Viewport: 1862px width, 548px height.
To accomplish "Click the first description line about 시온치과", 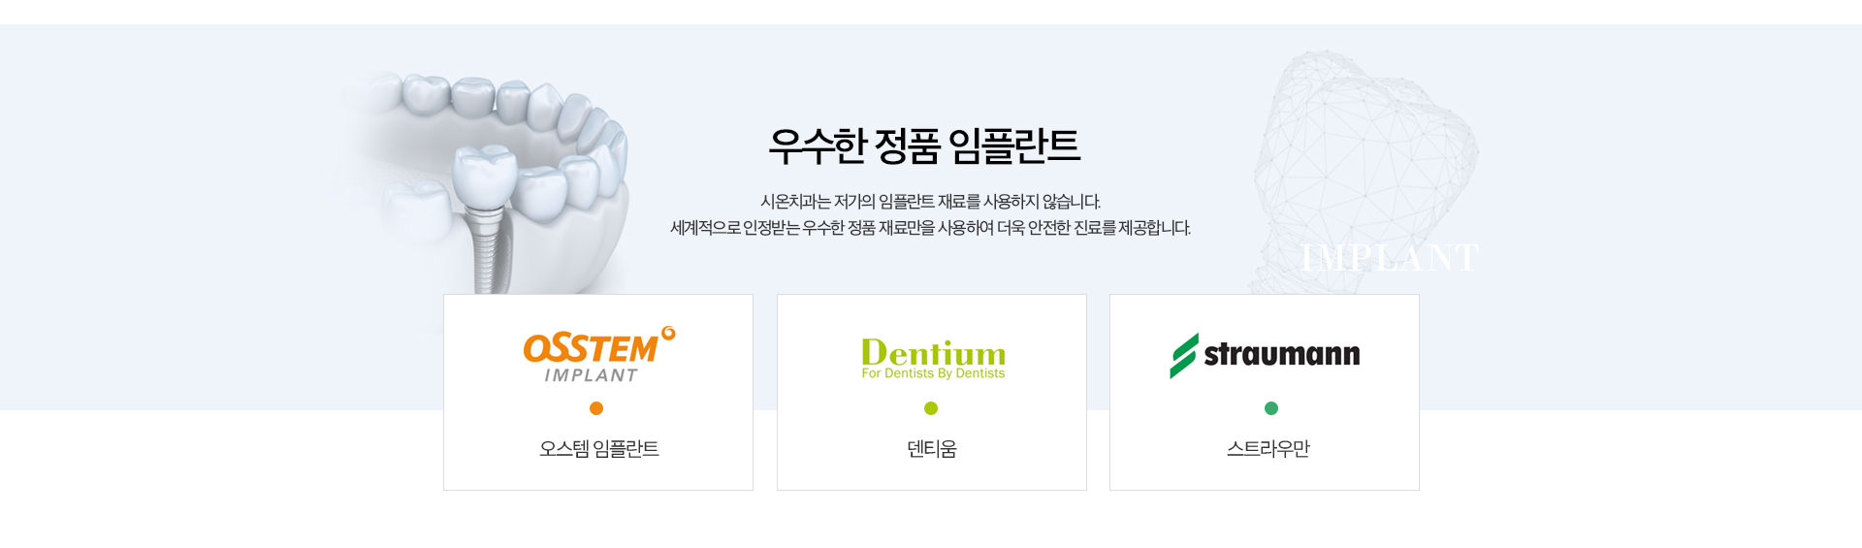I will pyautogui.click(x=930, y=202).
